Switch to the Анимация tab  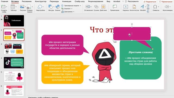[x=67, y=1]
